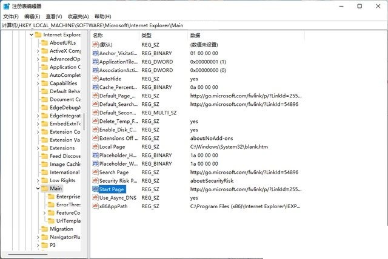
Task: Select the Security Risk Page value name
Action: coord(118,181)
